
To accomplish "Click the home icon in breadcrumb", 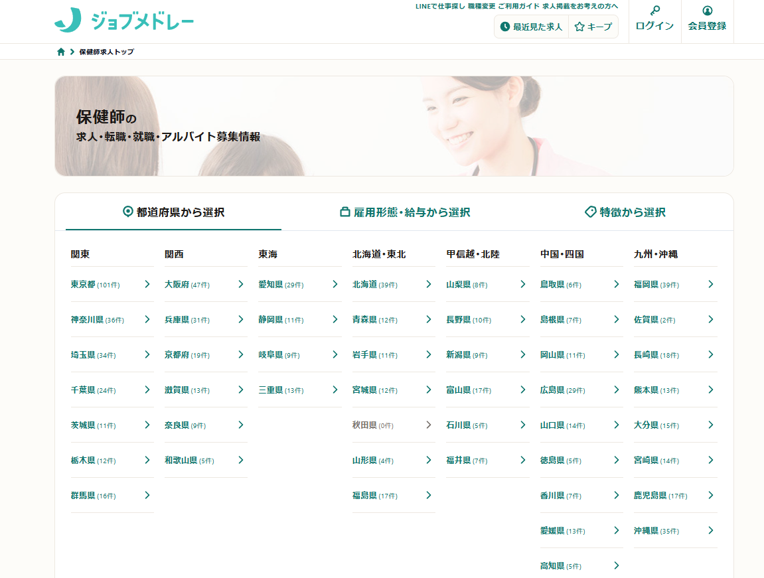I will [x=61, y=52].
